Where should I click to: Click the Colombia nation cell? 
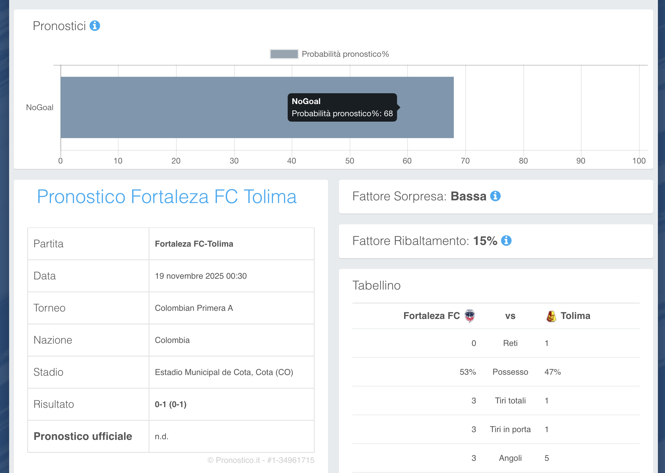pos(172,340)
